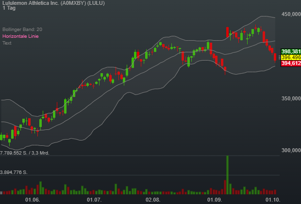Click the yellow 396,496 price tag
Image resolution: width=301 pixels, height=204 pixels.
(x=291, y=57)
